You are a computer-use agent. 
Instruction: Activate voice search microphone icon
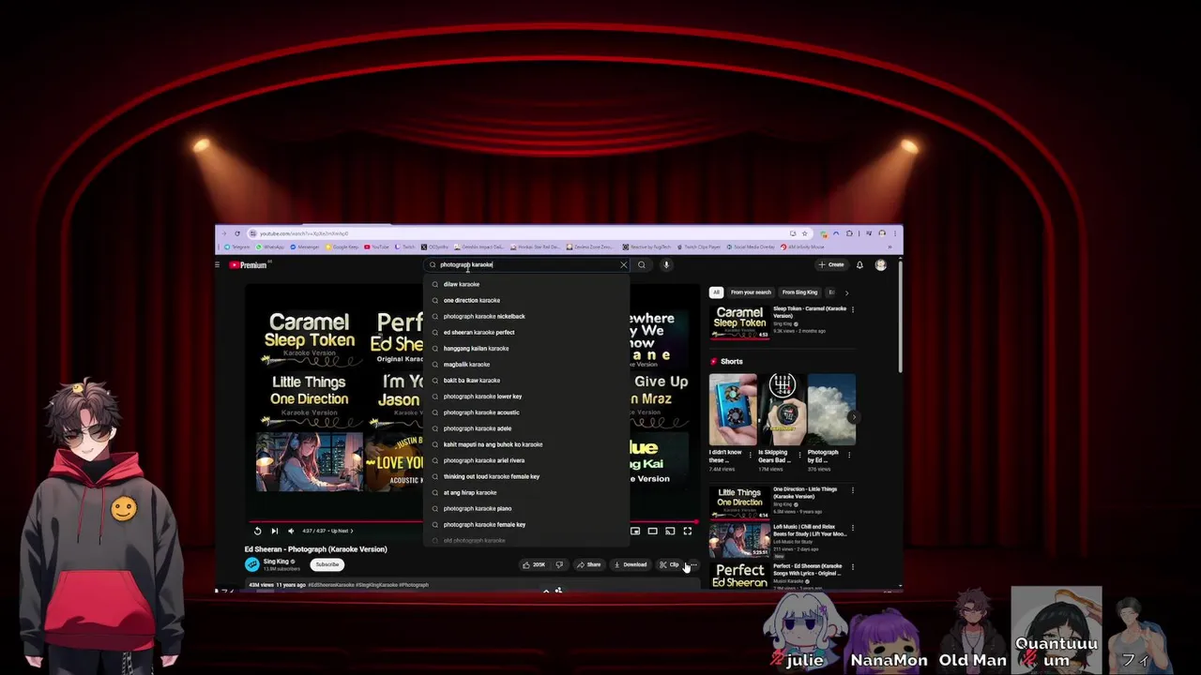point(666,264)
